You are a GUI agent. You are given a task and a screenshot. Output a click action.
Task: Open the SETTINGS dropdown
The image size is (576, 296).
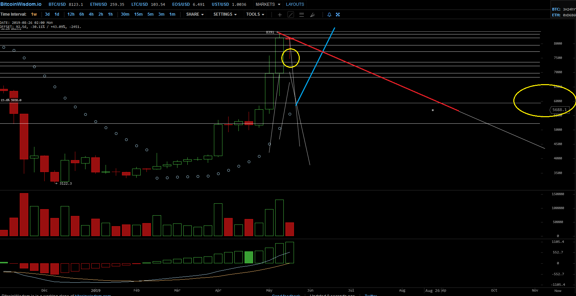pos(225,14)
